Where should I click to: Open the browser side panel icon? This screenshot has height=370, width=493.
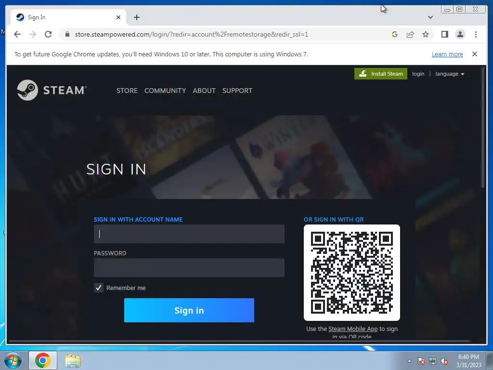[444, 34]
